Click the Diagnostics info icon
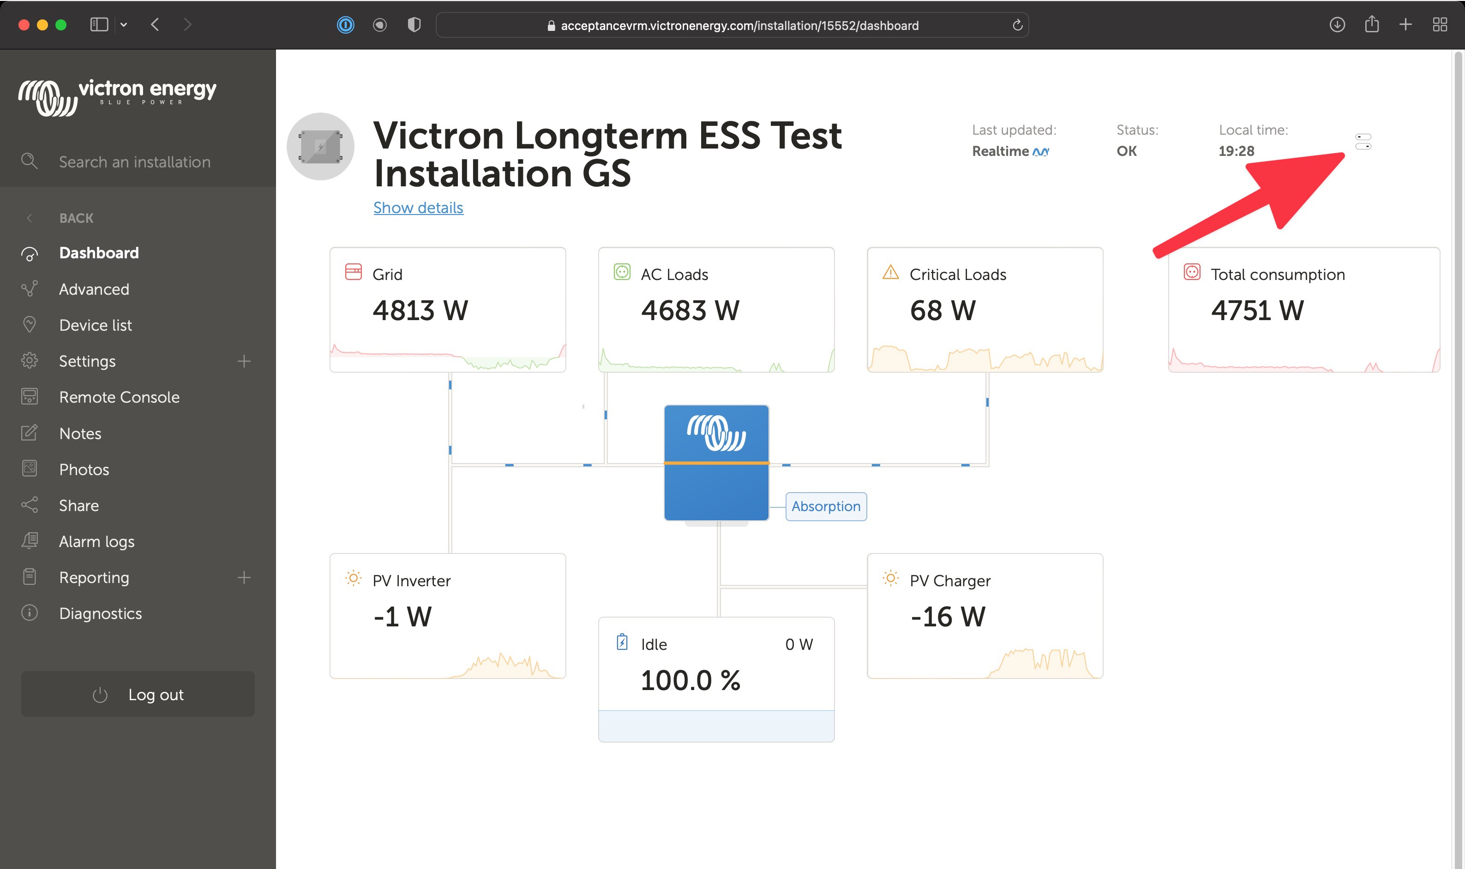This screenshot has height=869, width=1465. [29, 613]
